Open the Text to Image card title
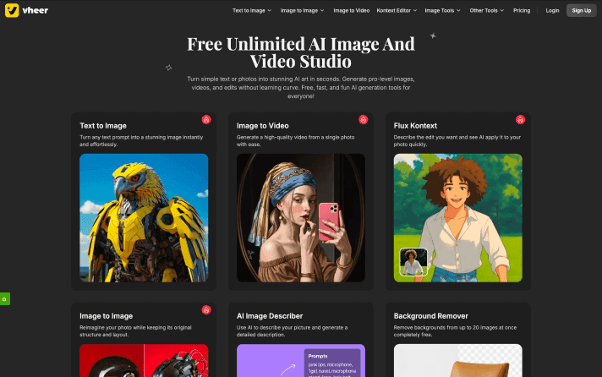 pos(103,126)
